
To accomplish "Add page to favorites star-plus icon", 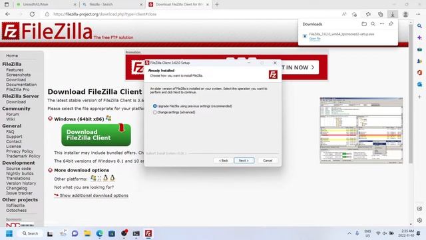I will tap(354, 14).
